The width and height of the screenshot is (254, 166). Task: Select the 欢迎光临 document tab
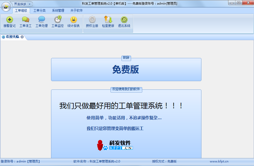coord(12,37)
